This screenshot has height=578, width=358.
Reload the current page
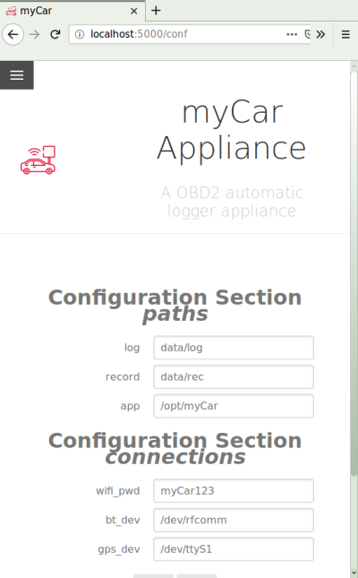tap(55, 34)
